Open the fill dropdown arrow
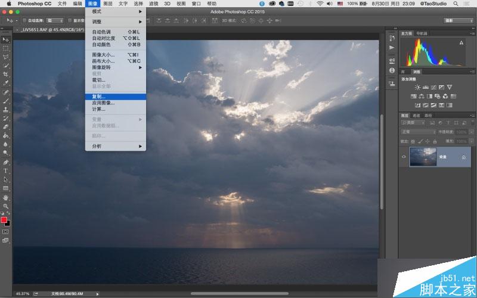Viewport: 477px width, 298px height. (472, 141)
